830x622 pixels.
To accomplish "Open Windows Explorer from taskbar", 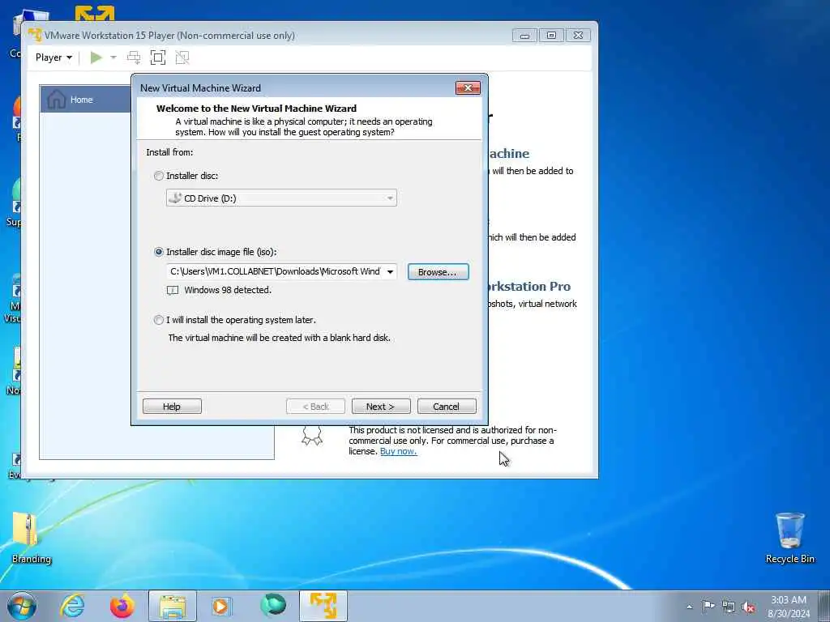I will tap(173, 606).
